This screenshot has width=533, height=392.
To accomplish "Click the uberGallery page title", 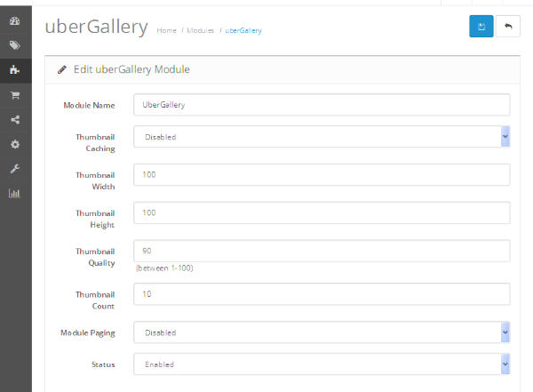I will coord(97,27).
